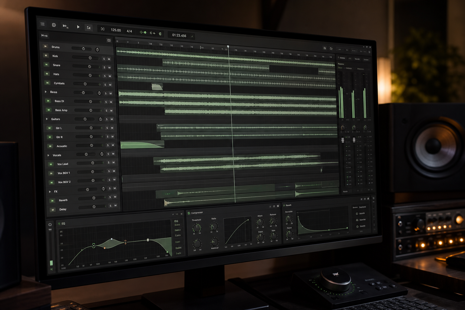
Task: Toggle the EQ power icon
Action: coord(59,224)
